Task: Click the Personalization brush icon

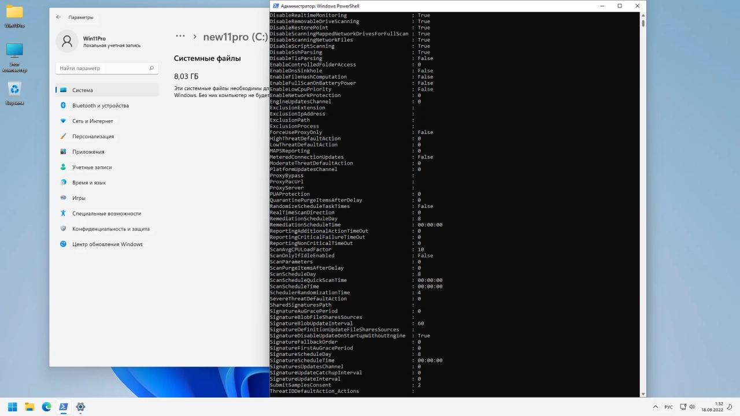Action: click(x=64, y=136)
